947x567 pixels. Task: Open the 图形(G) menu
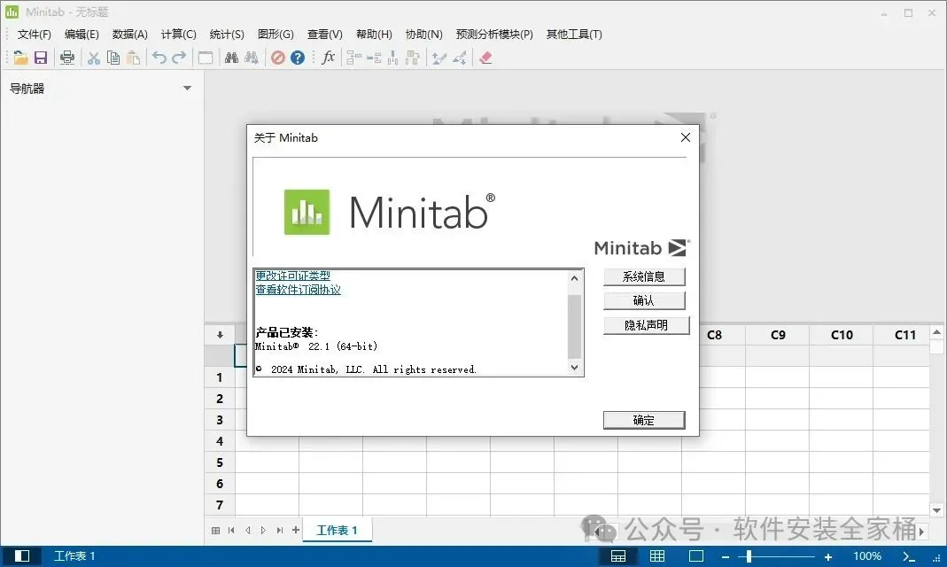pyautogui.click(x=276, y=35)
